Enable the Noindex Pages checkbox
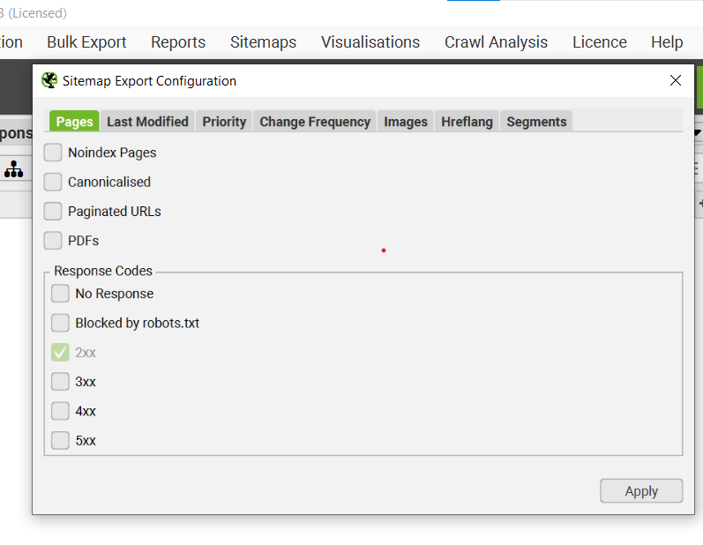The image size is (703, 545). click(x=53, y=153)
